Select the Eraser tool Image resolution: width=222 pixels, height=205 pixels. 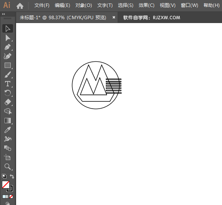coord(8,102)
